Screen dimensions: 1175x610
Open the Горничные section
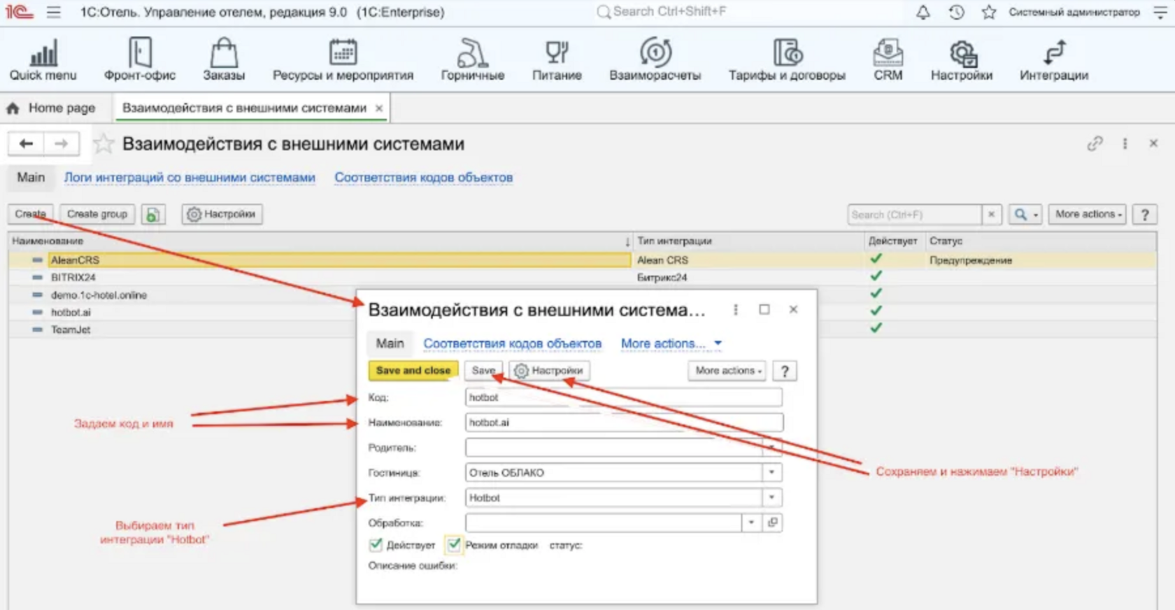click(473, 59)
